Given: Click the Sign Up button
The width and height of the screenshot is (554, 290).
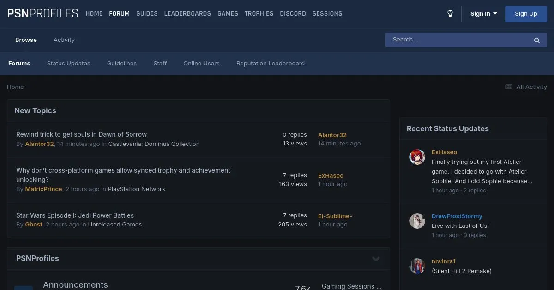Looking at the screenshot, I should coord(526,14).
